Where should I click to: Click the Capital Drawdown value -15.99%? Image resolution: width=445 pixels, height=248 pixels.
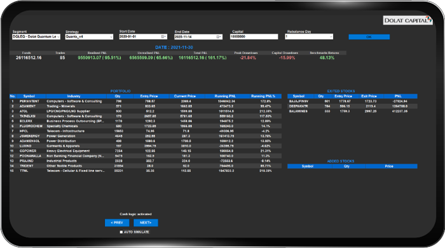(287, 58)
